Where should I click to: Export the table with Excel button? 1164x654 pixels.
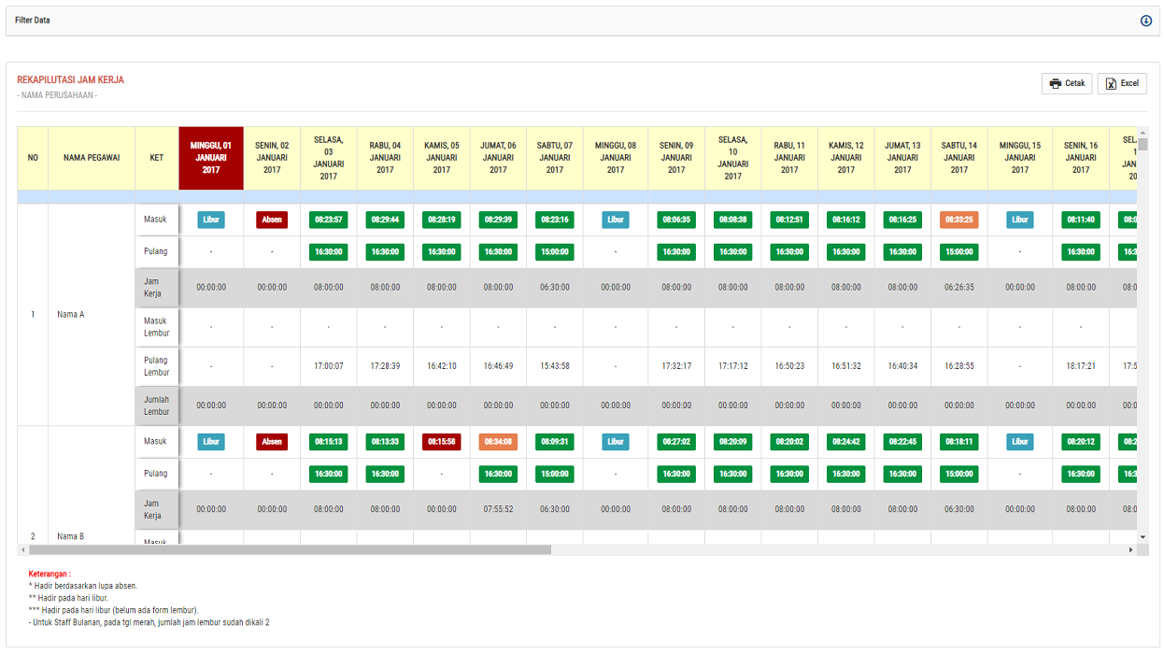point(1122,83)
